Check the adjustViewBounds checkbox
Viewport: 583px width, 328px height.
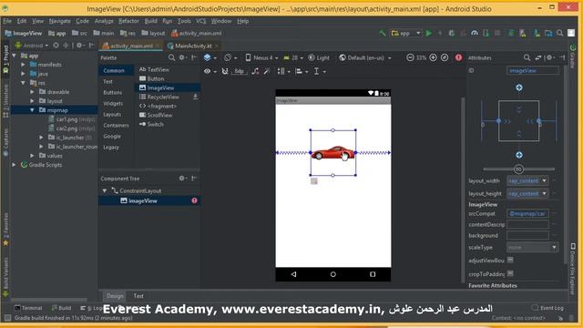click(x=510, y=260)
